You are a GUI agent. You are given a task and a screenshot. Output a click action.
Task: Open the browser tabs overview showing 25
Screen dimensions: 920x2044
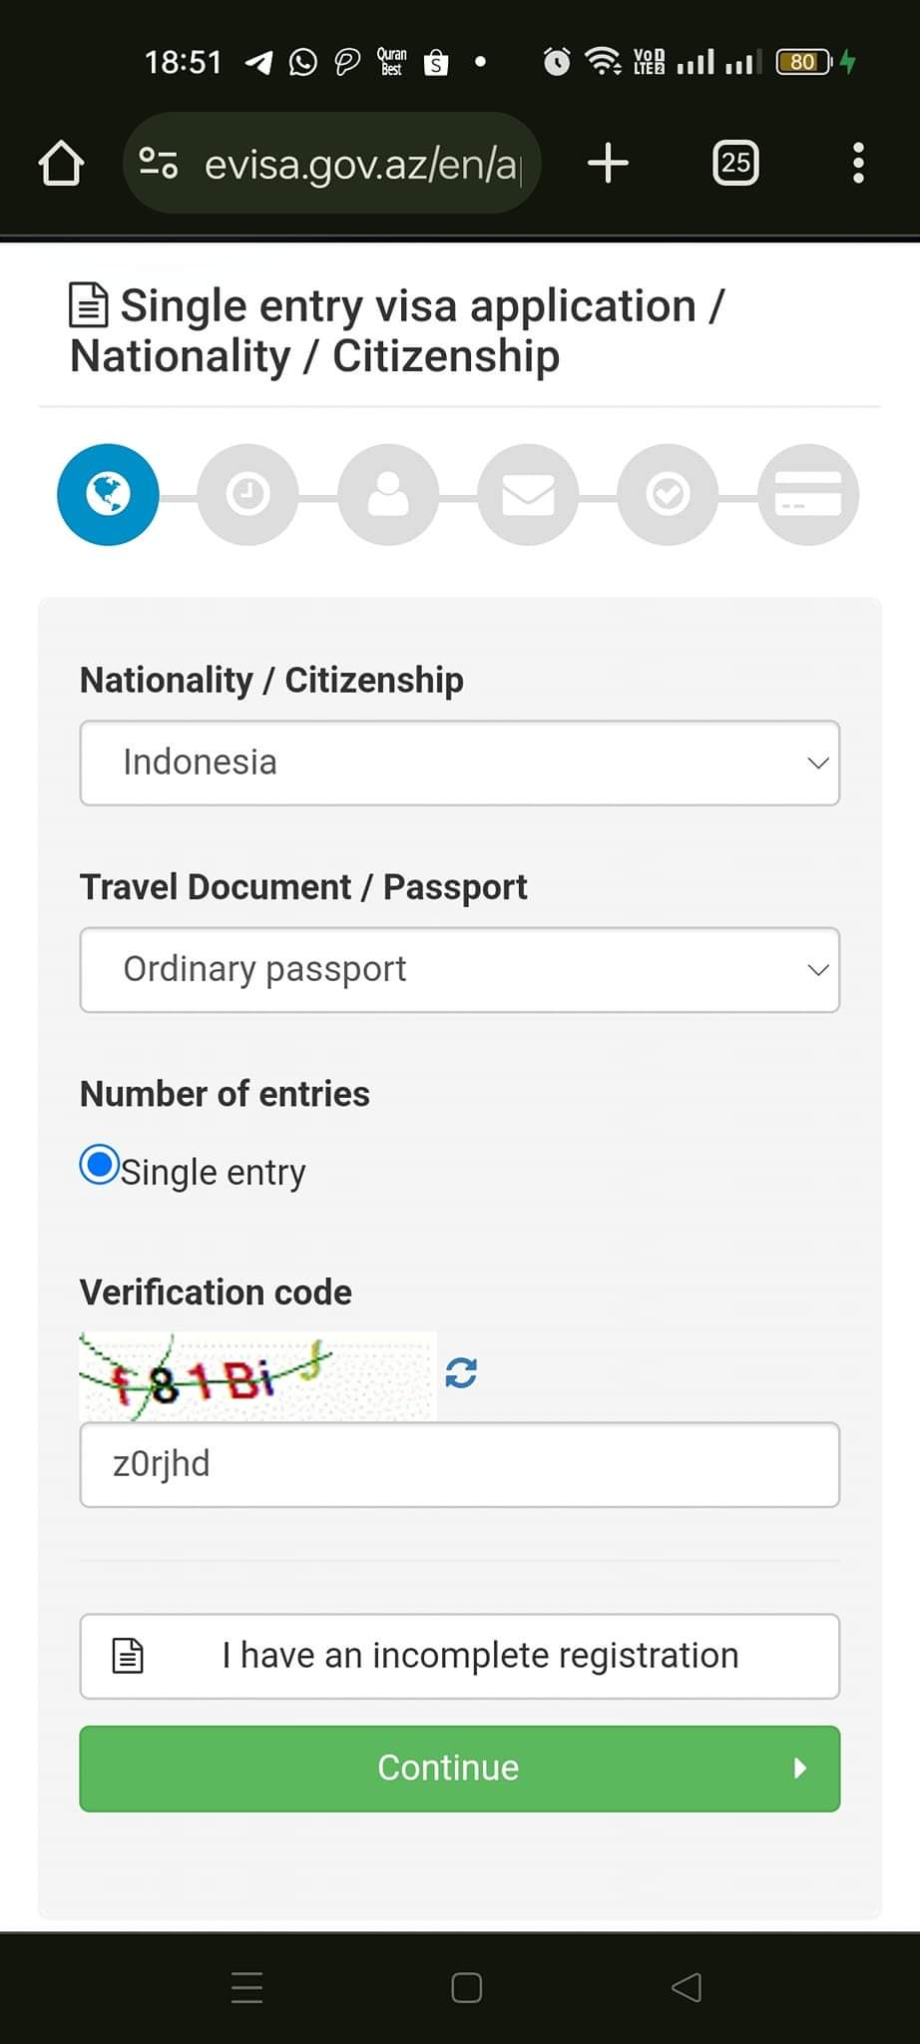(x=735, y=162)
